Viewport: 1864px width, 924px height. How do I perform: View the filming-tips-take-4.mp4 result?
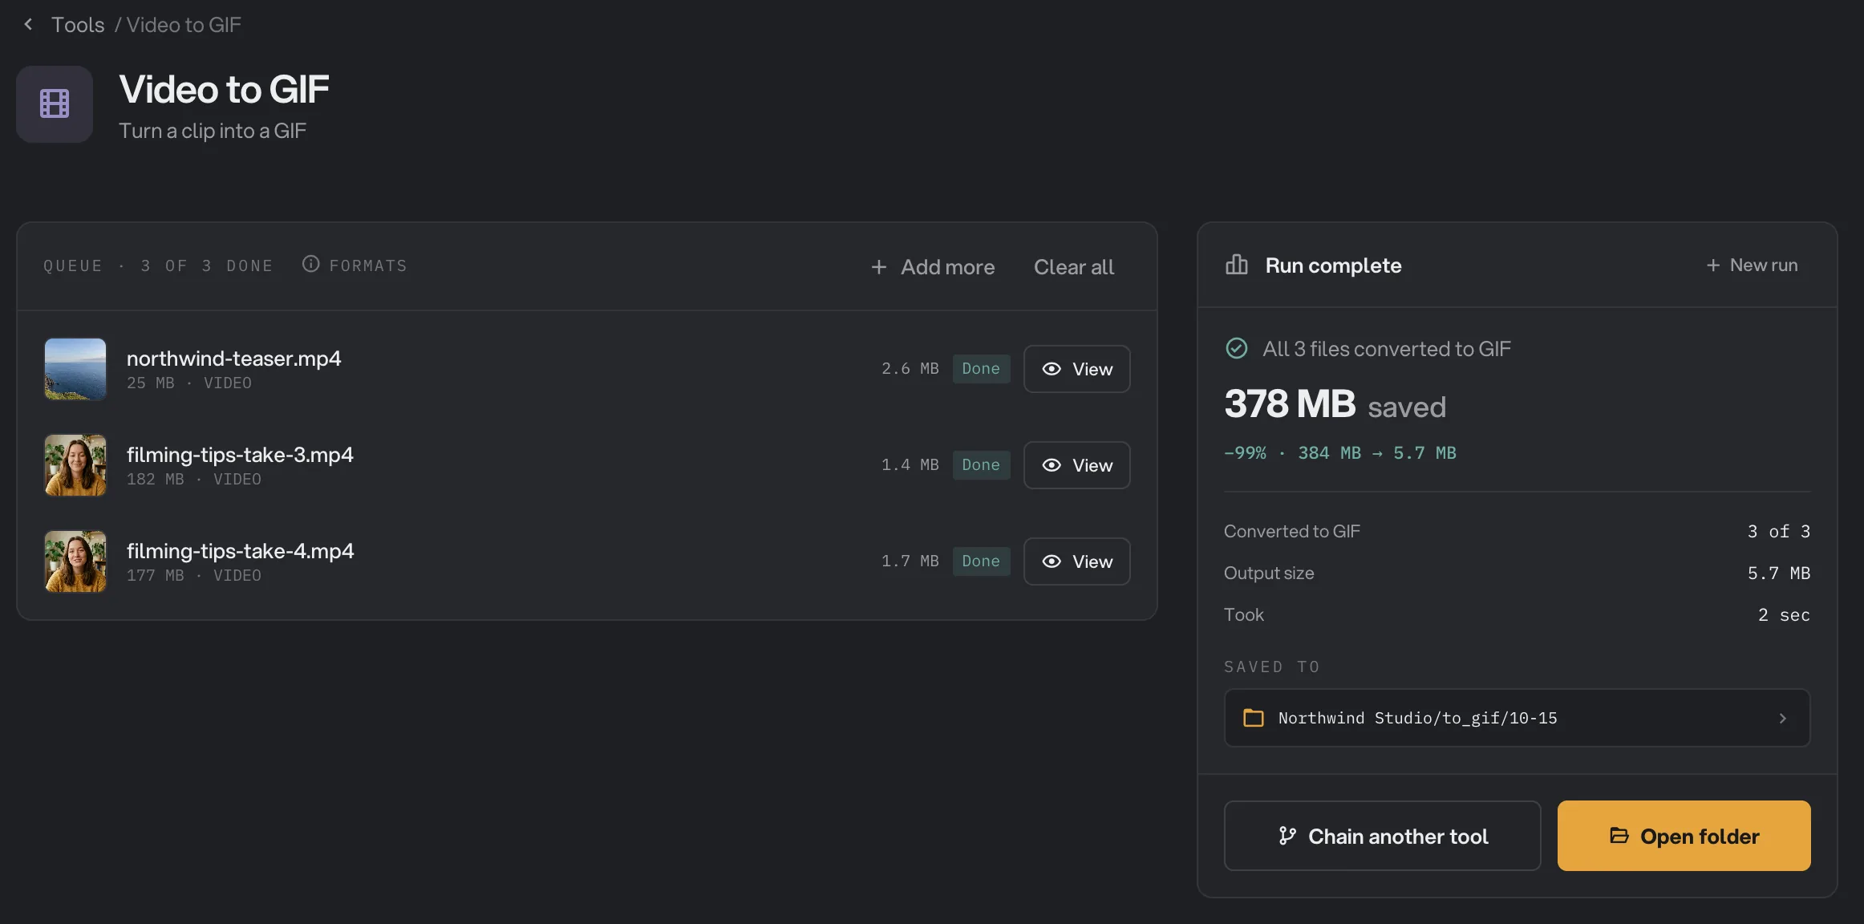point(1076,561)
